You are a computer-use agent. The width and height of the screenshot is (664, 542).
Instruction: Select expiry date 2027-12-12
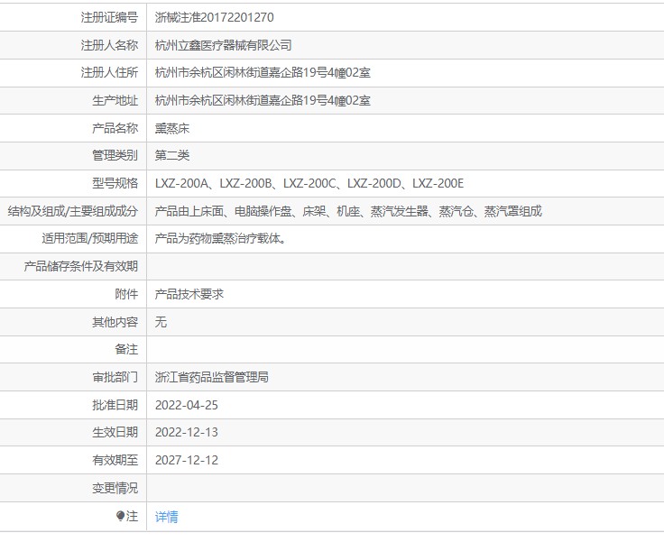coord(187,460)
